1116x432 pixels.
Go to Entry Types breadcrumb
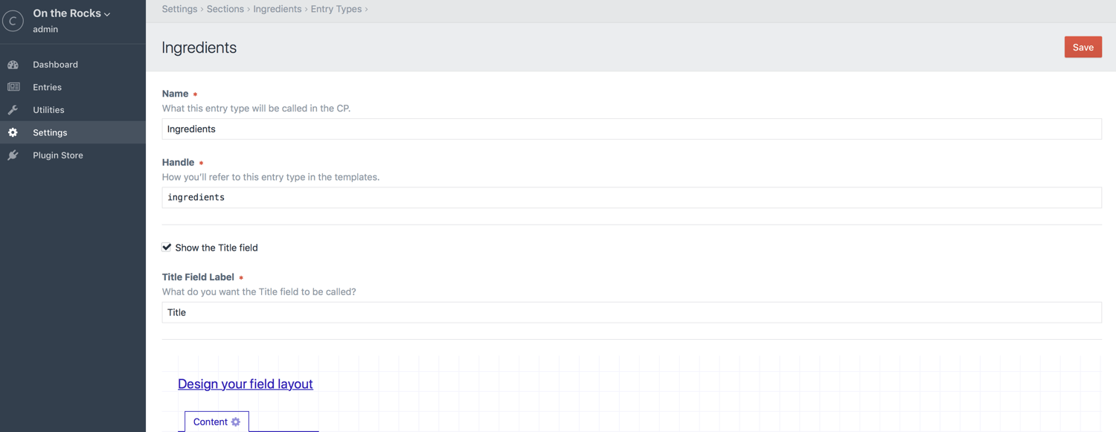[x=336, y=9]
